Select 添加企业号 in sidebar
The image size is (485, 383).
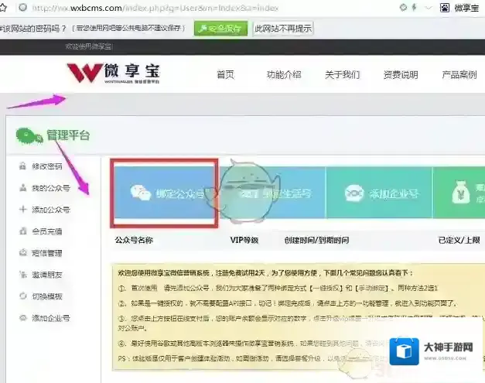51,318
